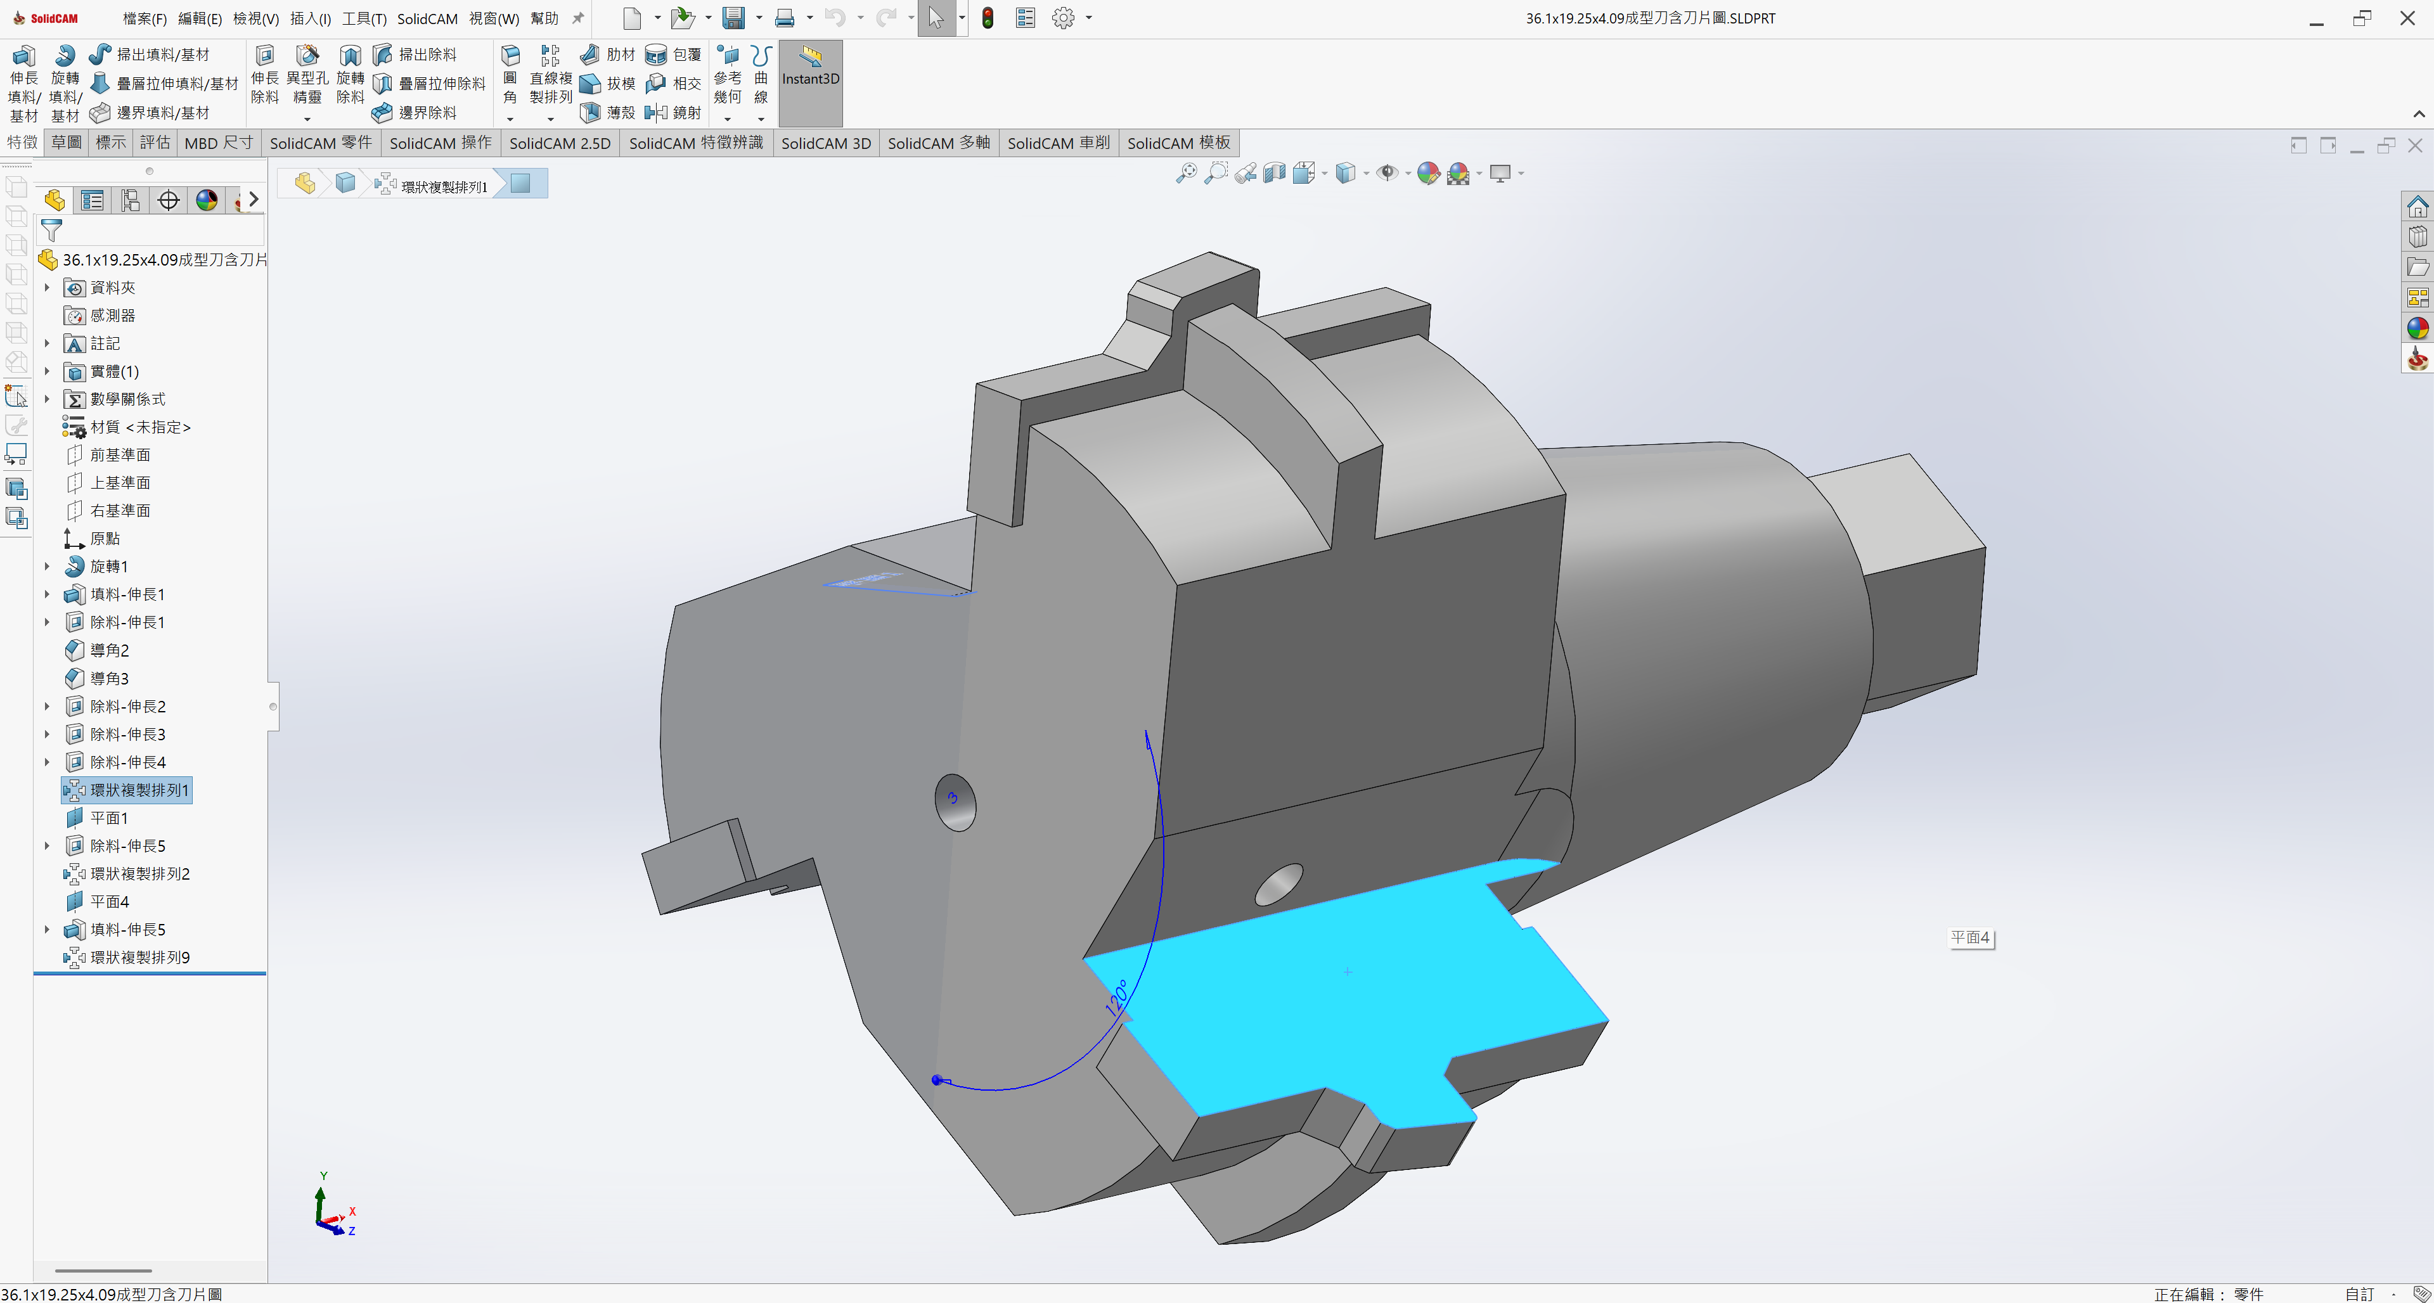Expand the 填料-伸長1 feature node
Screen dimensions: 2434x1303
tap(48, 594)
